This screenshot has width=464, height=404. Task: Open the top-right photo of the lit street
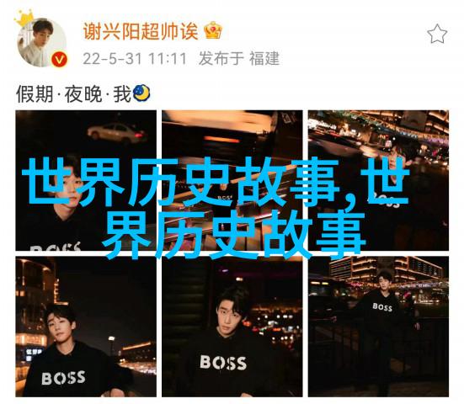378,180
